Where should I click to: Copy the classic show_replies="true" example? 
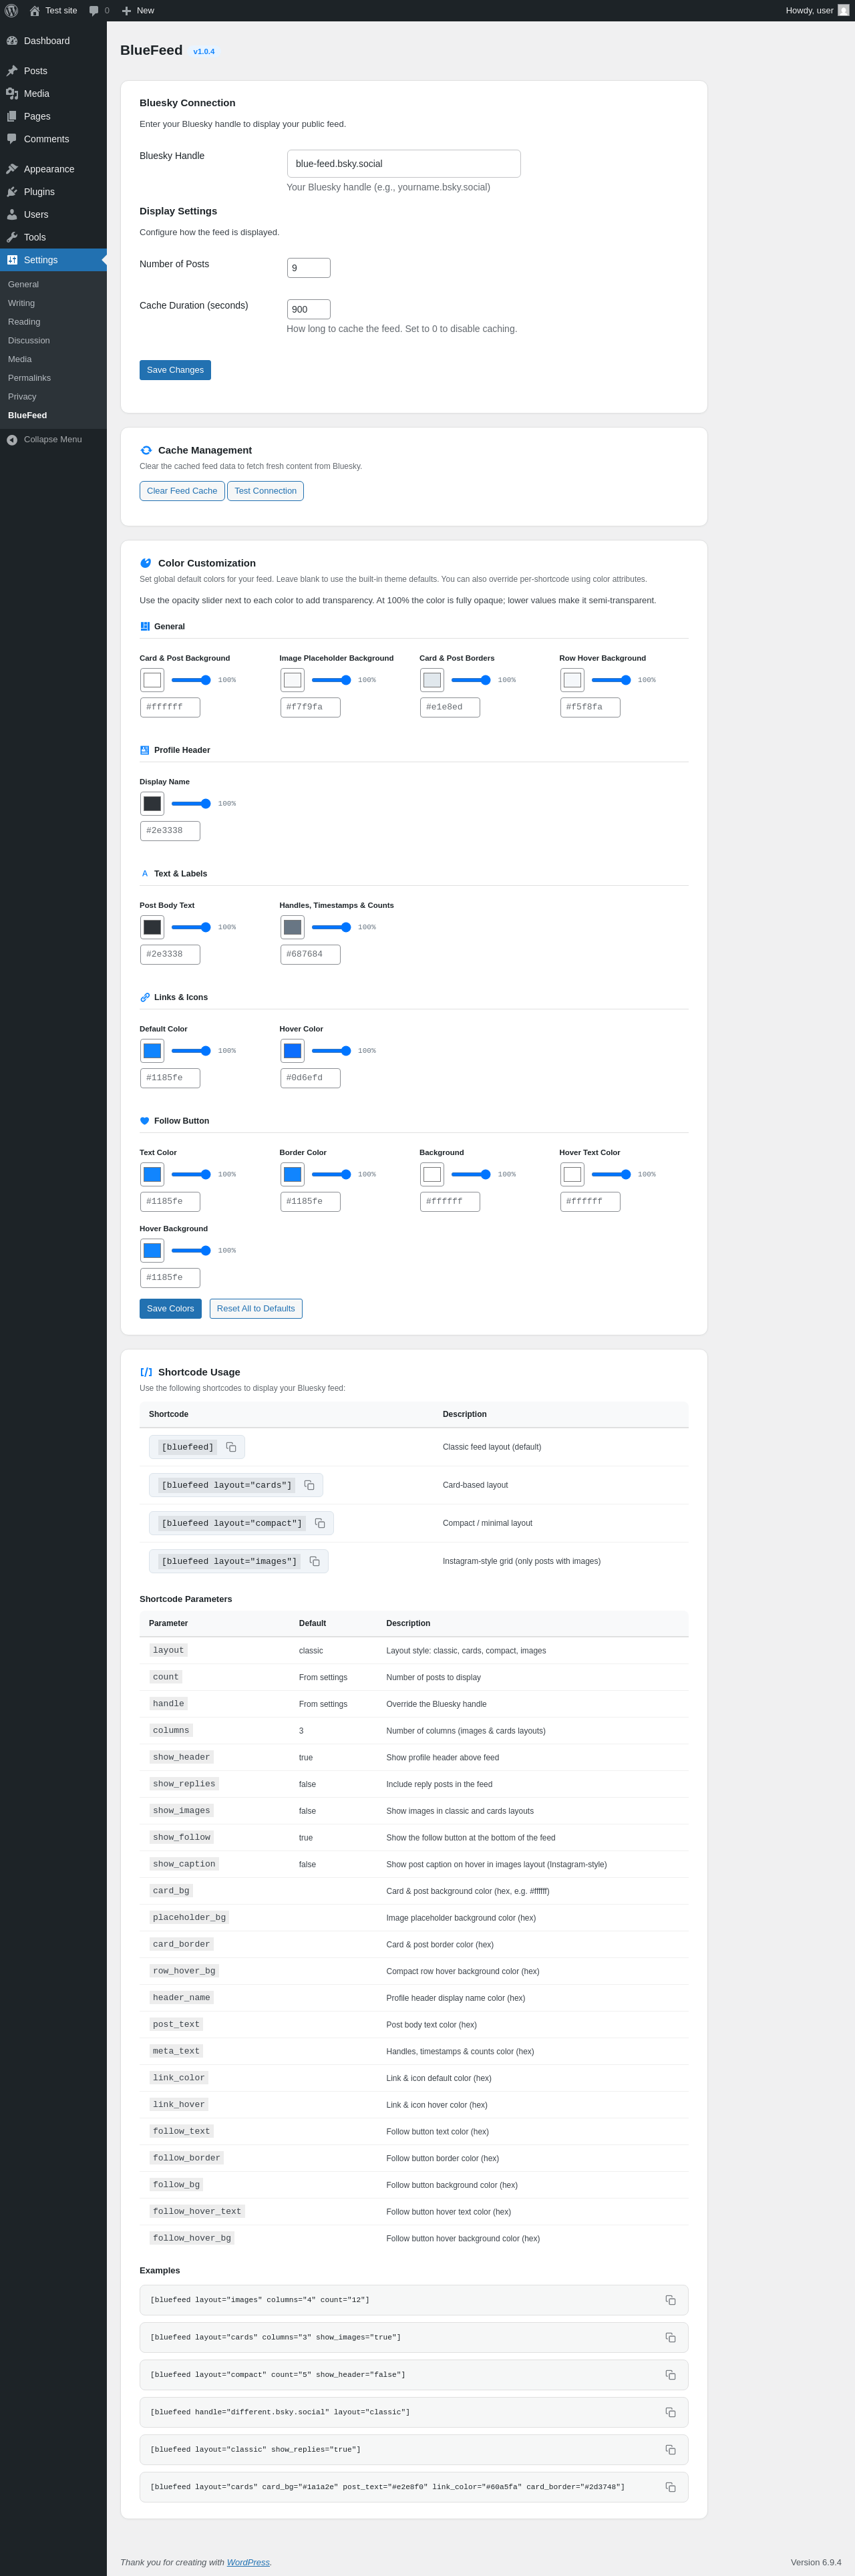[670, 2450]
